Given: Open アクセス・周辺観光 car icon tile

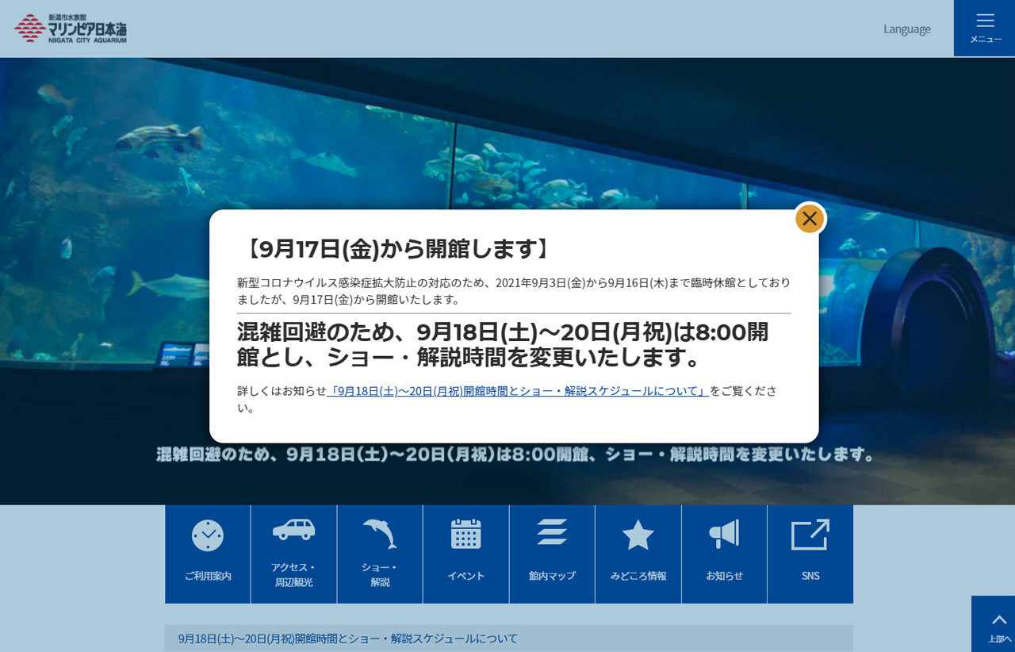Looking at the screenshot, I should point(293,554).
